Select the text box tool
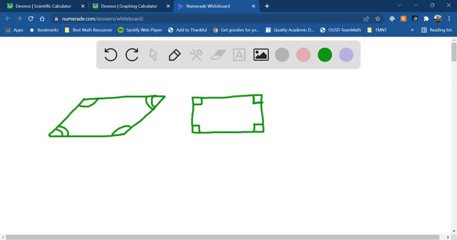The image size is (457, 240). click(x=239, y=54)
